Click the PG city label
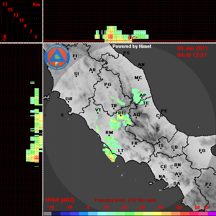Viewport: 216px width, 216px height. tap(108, 84)
